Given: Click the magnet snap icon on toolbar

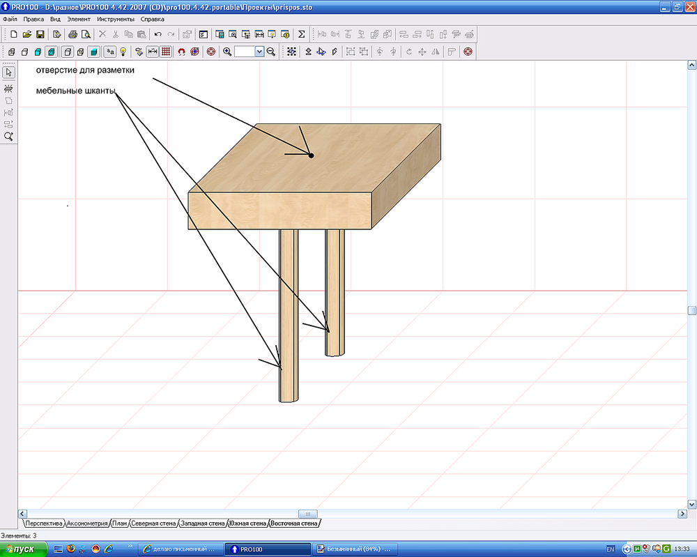Looking at the screenshot, I should click(x=181, y=51).
